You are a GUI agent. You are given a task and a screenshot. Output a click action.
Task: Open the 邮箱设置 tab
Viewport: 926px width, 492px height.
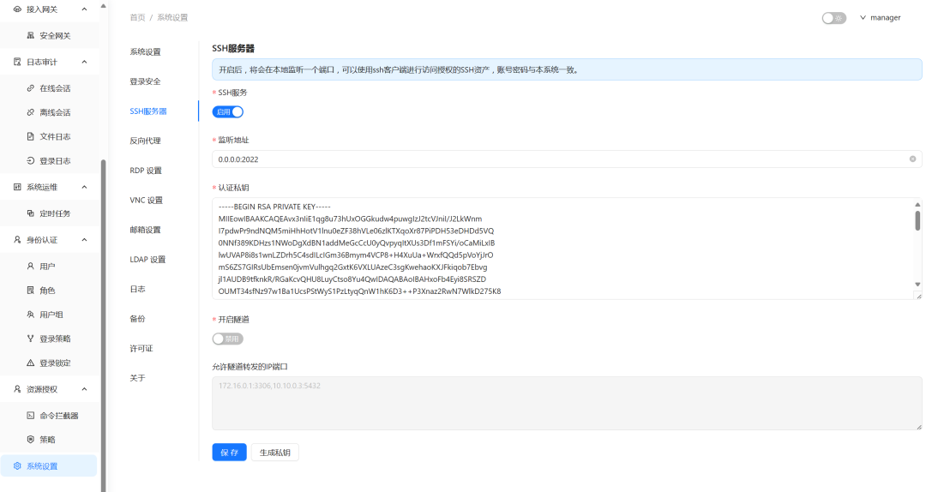[145, 230]
